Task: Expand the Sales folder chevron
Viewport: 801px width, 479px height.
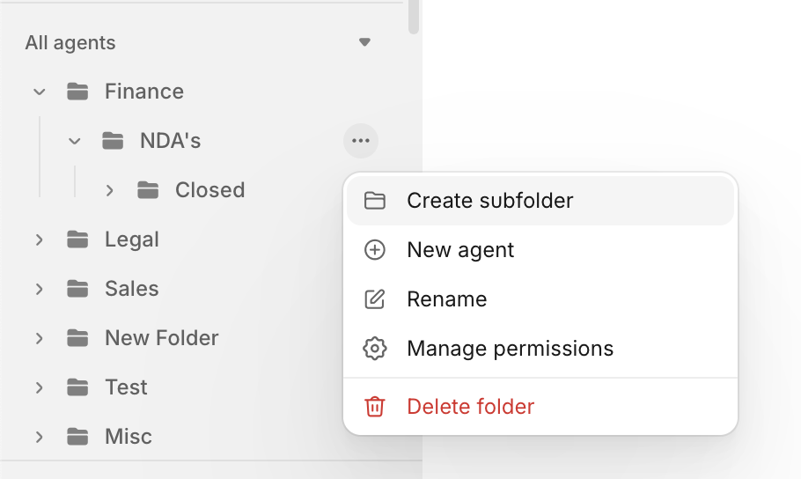Action: click(40, 289)
